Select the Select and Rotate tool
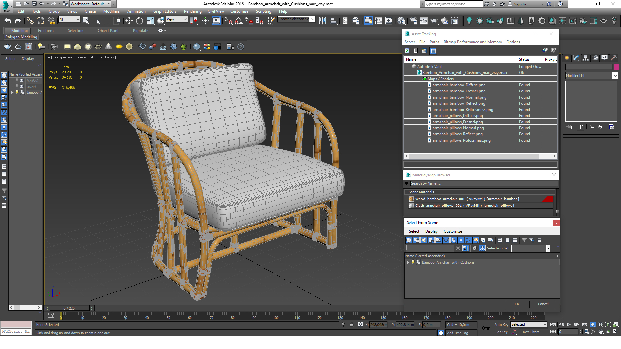 point(139,21)
